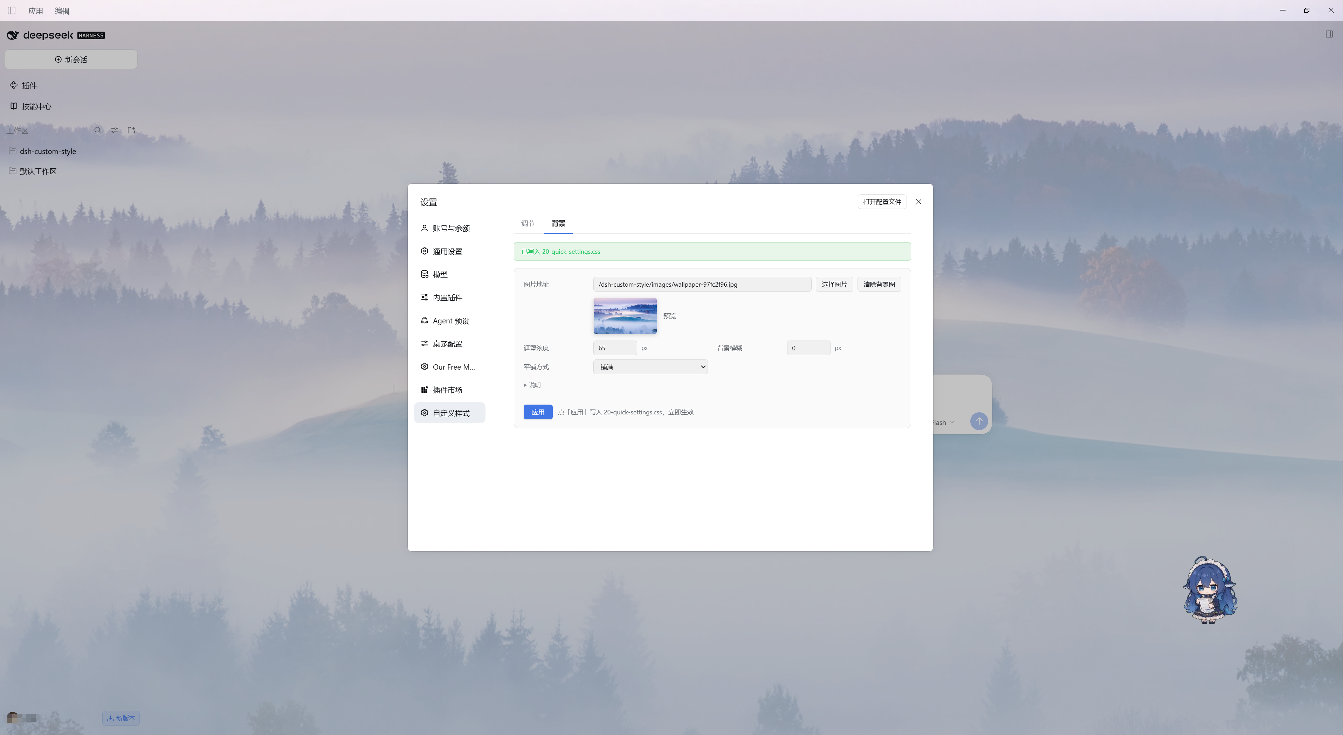The width and height of the screenshot is (1343, 735).
Task: Open workspace filter settings icon
Action: tap(114, 130)
